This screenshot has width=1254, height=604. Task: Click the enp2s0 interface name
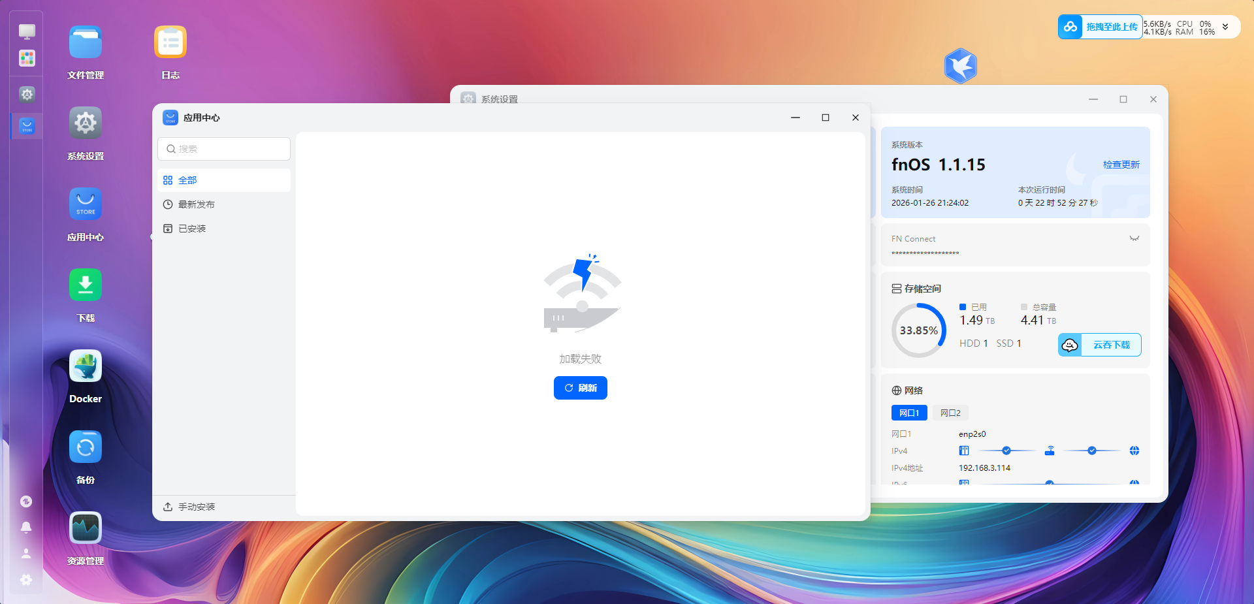point(973,434)
